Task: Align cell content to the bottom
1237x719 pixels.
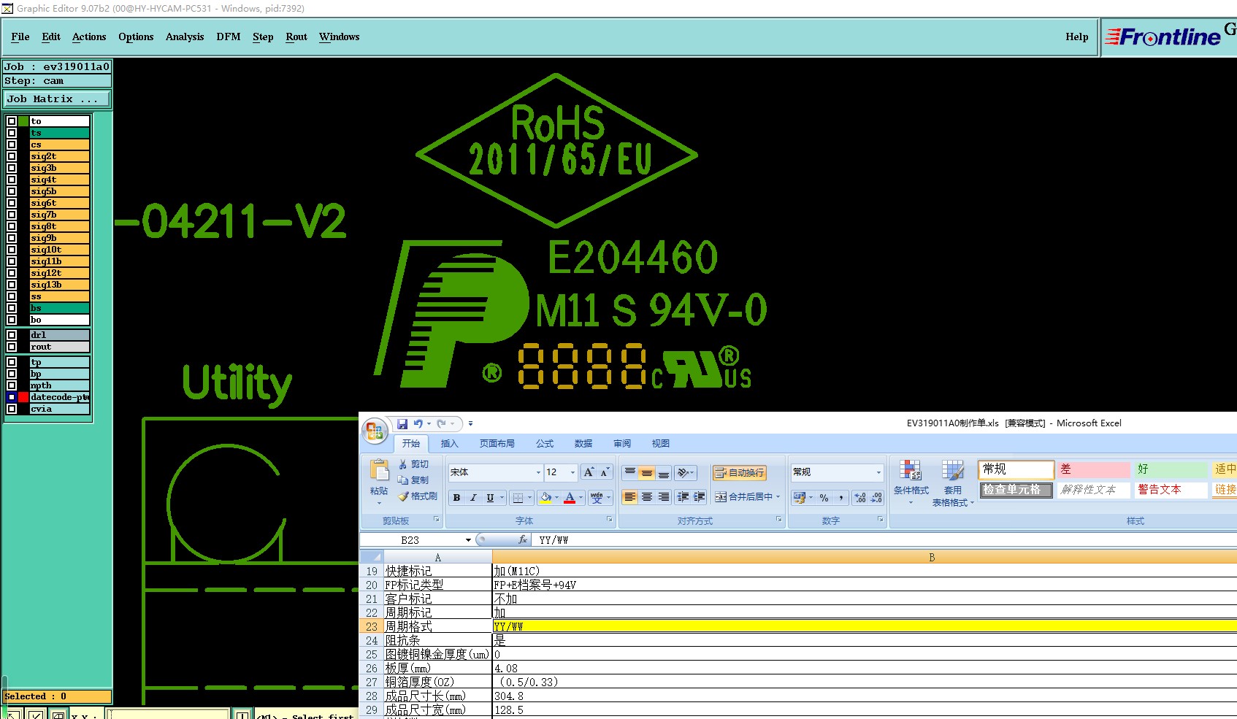Action: click(x=664, y=472)
